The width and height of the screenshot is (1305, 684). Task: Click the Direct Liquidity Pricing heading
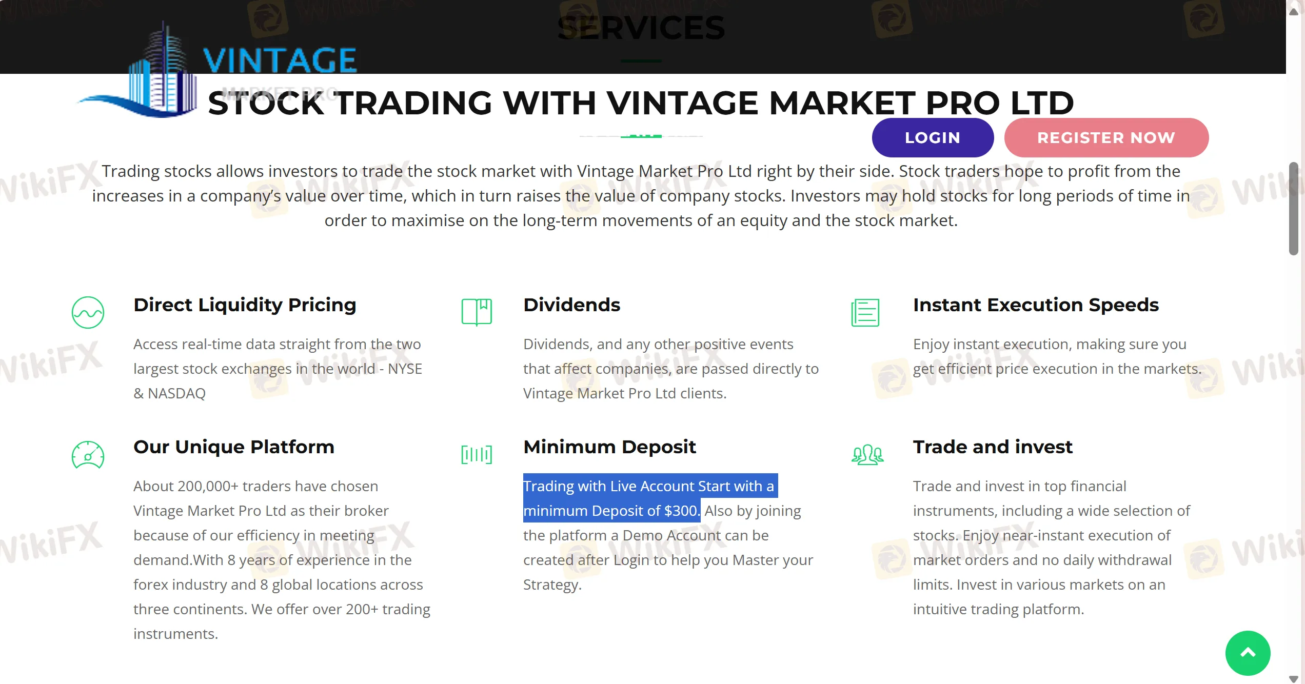pyautogui.click(x=245, y=305)
